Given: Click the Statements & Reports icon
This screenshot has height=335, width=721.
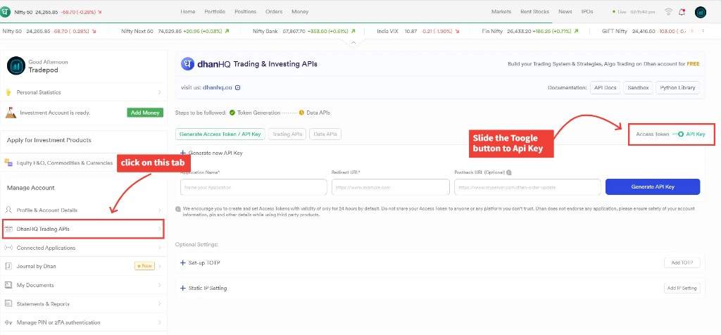Looking at the screenshot, I should (8, 304).
